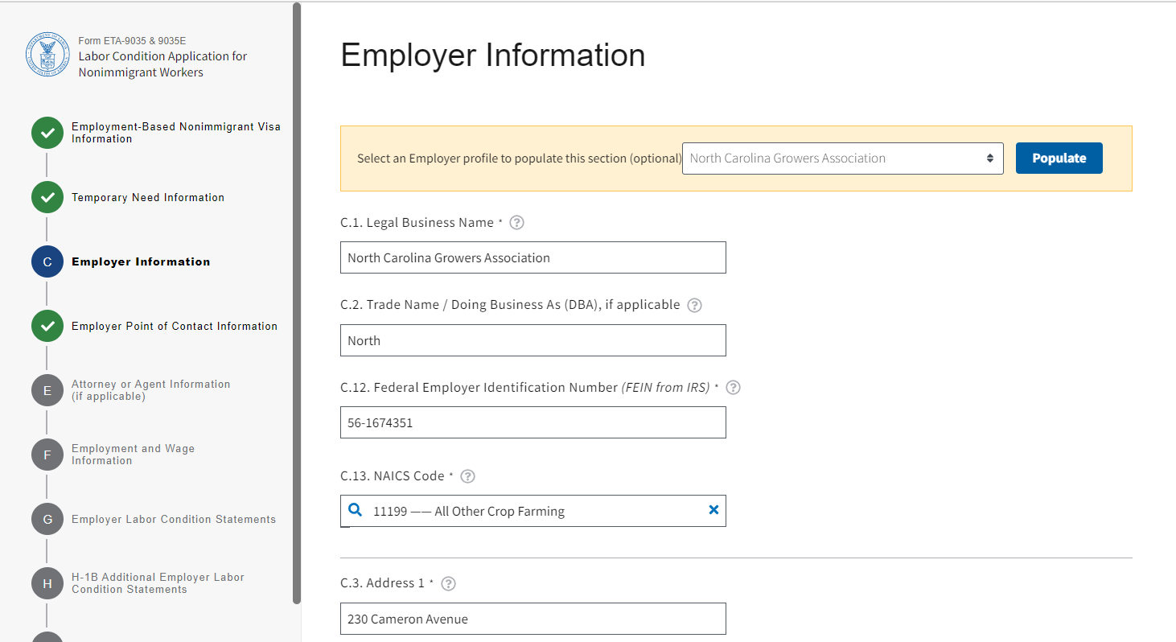Select Employer Point of Contact Information step
The image size is (1176, 642).
click(174, 327)
